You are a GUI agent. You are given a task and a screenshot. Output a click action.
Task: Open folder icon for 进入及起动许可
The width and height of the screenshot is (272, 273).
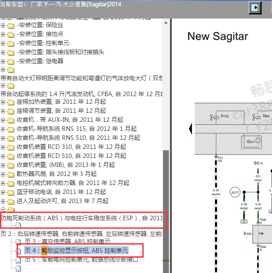[x=11, y=202]
